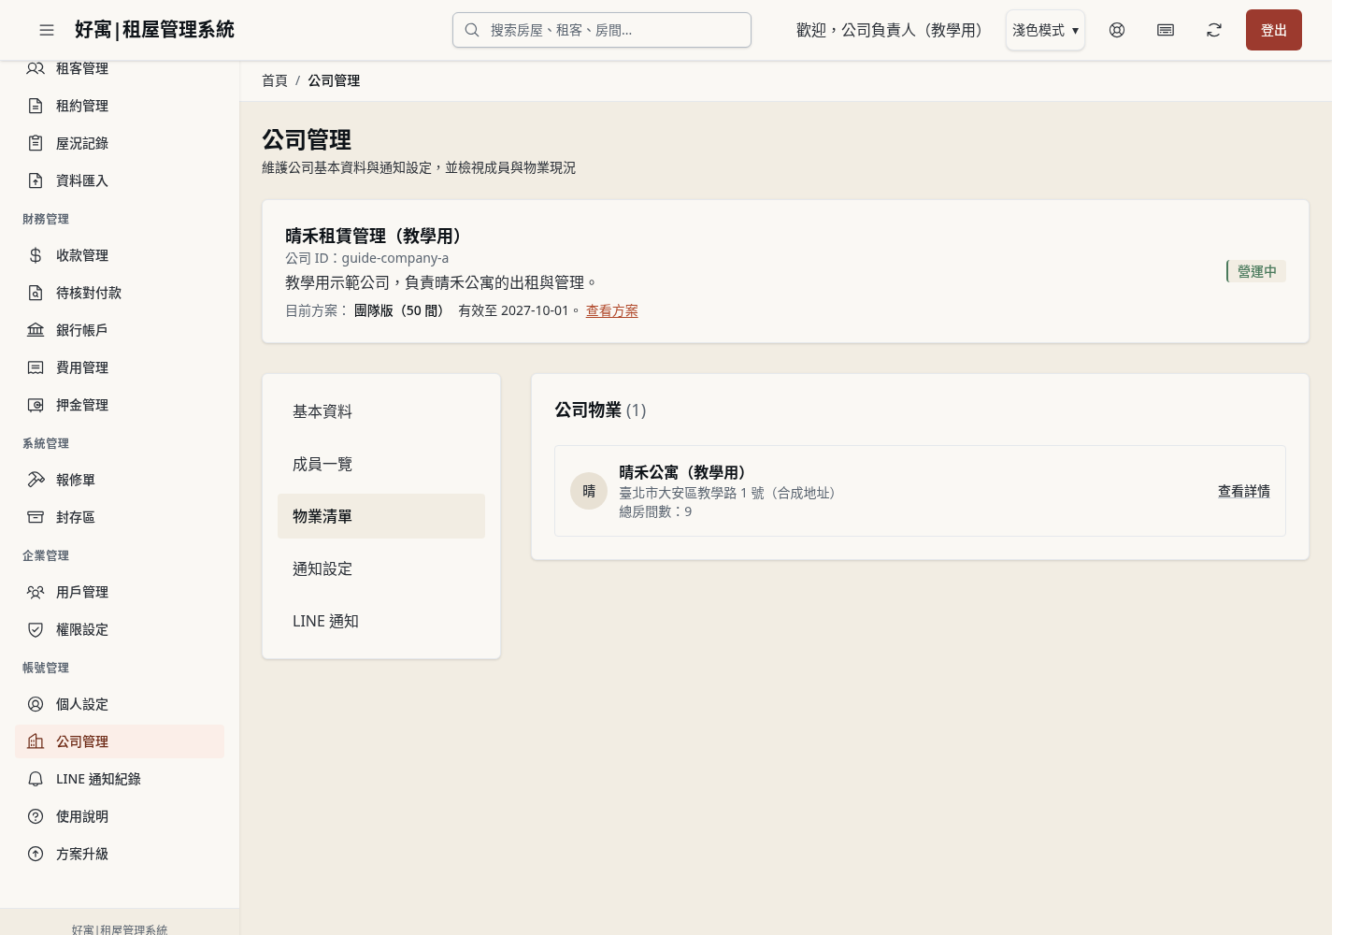Open the LINE 通知 tab
Image resolution: width=1346 pixels, height=935 pixels.
[x=381, y=621]
